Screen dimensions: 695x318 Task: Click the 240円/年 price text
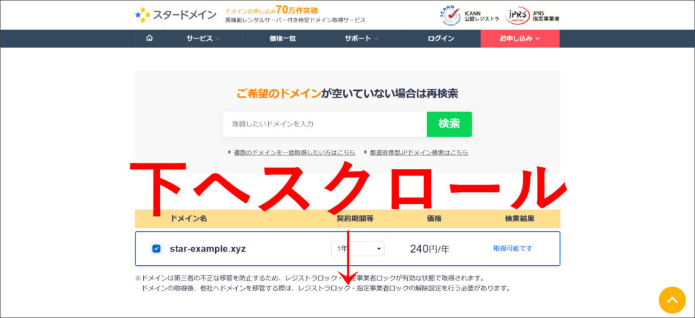pos(430,249)
